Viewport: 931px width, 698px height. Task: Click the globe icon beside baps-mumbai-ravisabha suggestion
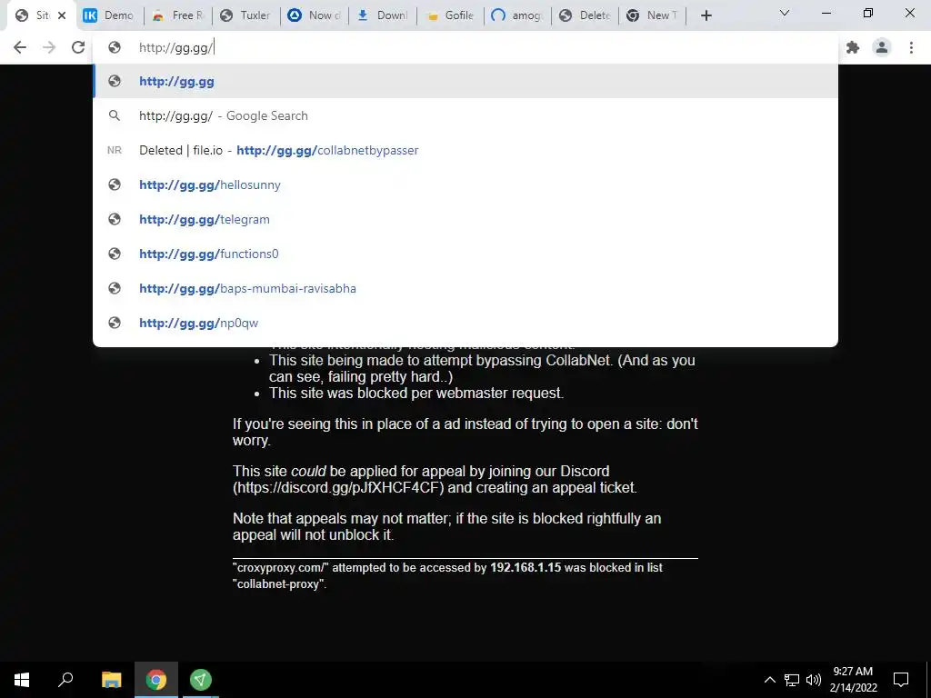115,288
